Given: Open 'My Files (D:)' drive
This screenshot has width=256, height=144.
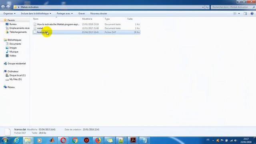Looking at the screenshot, I should pos(16,79).
